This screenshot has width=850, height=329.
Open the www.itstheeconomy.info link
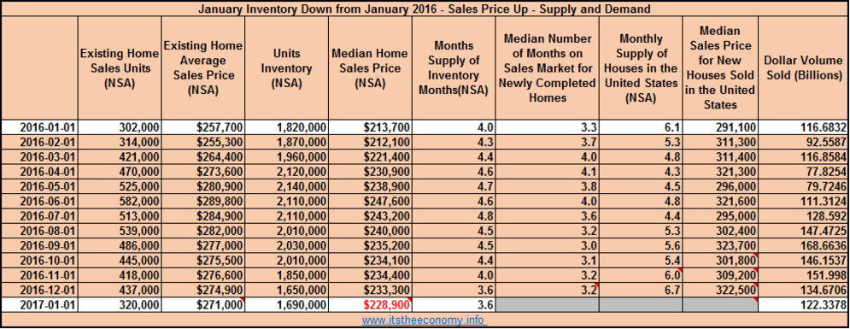(424, 320)
